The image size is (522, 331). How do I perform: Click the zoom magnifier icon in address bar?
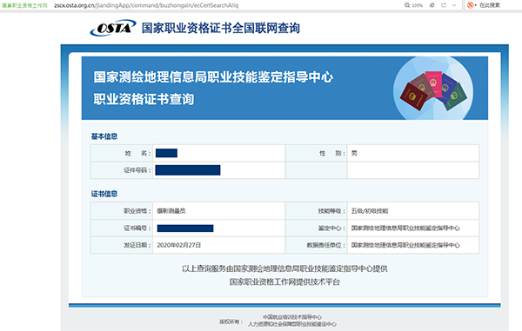[407, 5]
